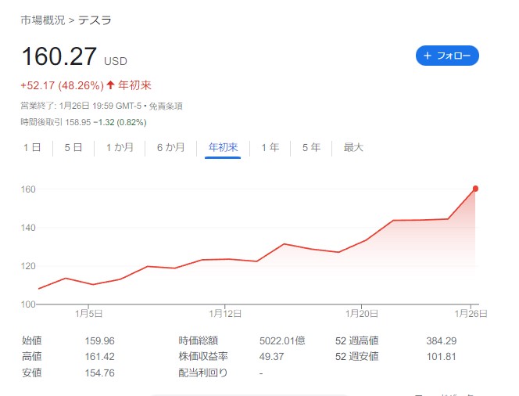The height and width of the screenshot is (396, 519).
Task: Click the 1月26日 date axis label
Action: pyautogui.click(x=471, y=314)
